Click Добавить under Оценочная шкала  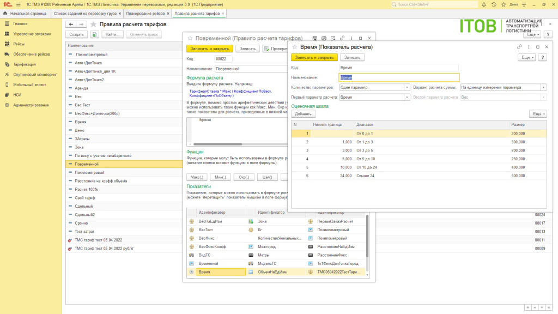[303, 114]
